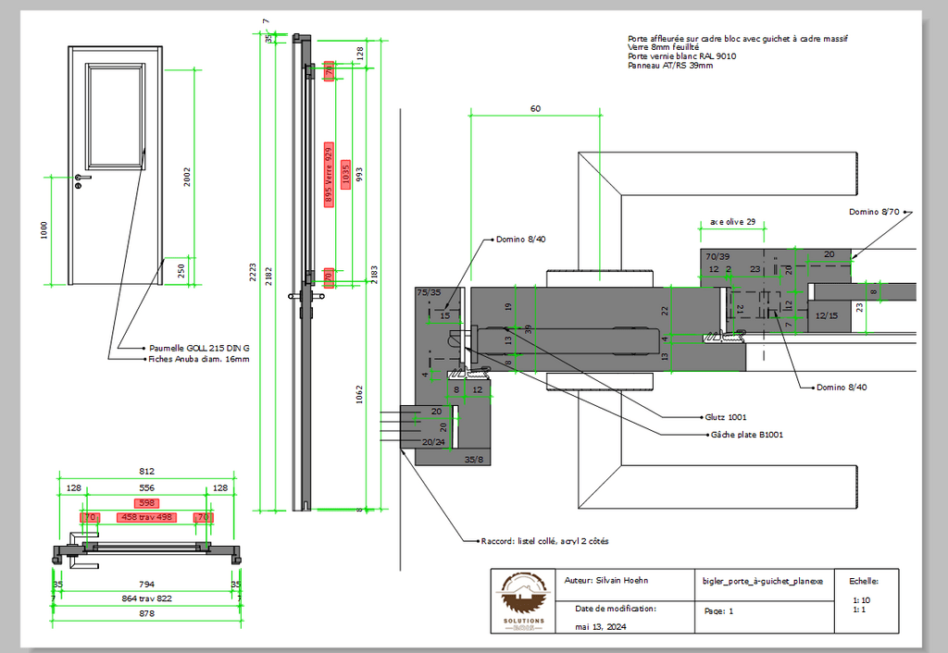Click the 'Gâche plate B1001' callout

[x=747, y=435]
